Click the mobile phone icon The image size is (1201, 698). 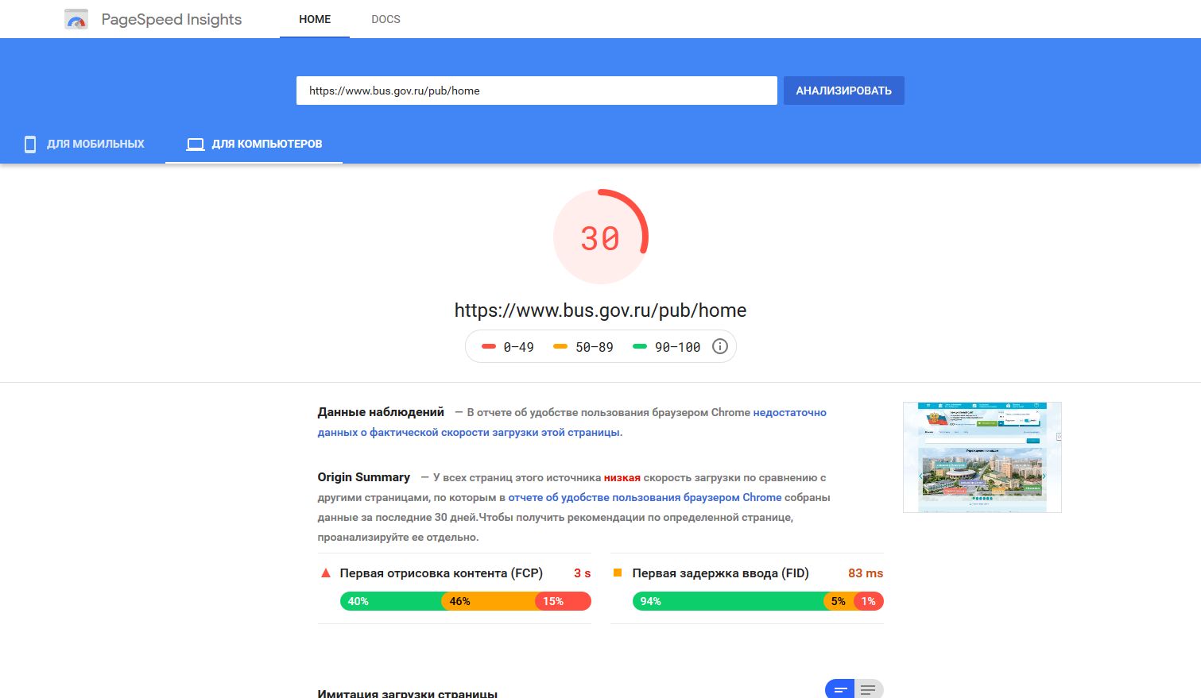click(30, 144)
